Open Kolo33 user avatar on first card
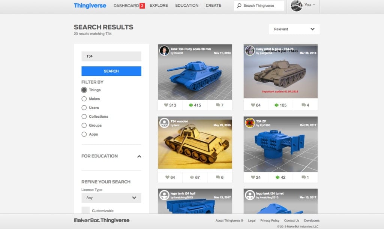Image resolution: width=384 pixels, height=229 pixels. pos(164,51)
